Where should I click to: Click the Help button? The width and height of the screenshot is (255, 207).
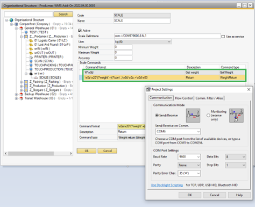pos(239,195)
